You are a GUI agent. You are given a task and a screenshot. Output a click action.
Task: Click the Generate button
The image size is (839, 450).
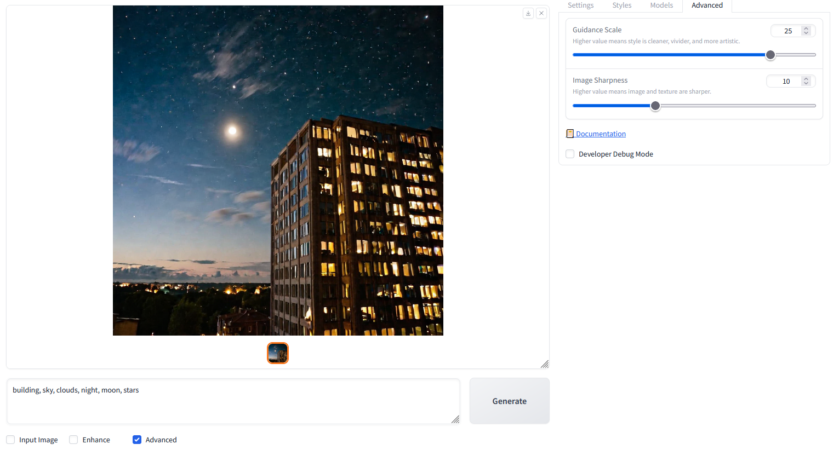click(510, 401)
